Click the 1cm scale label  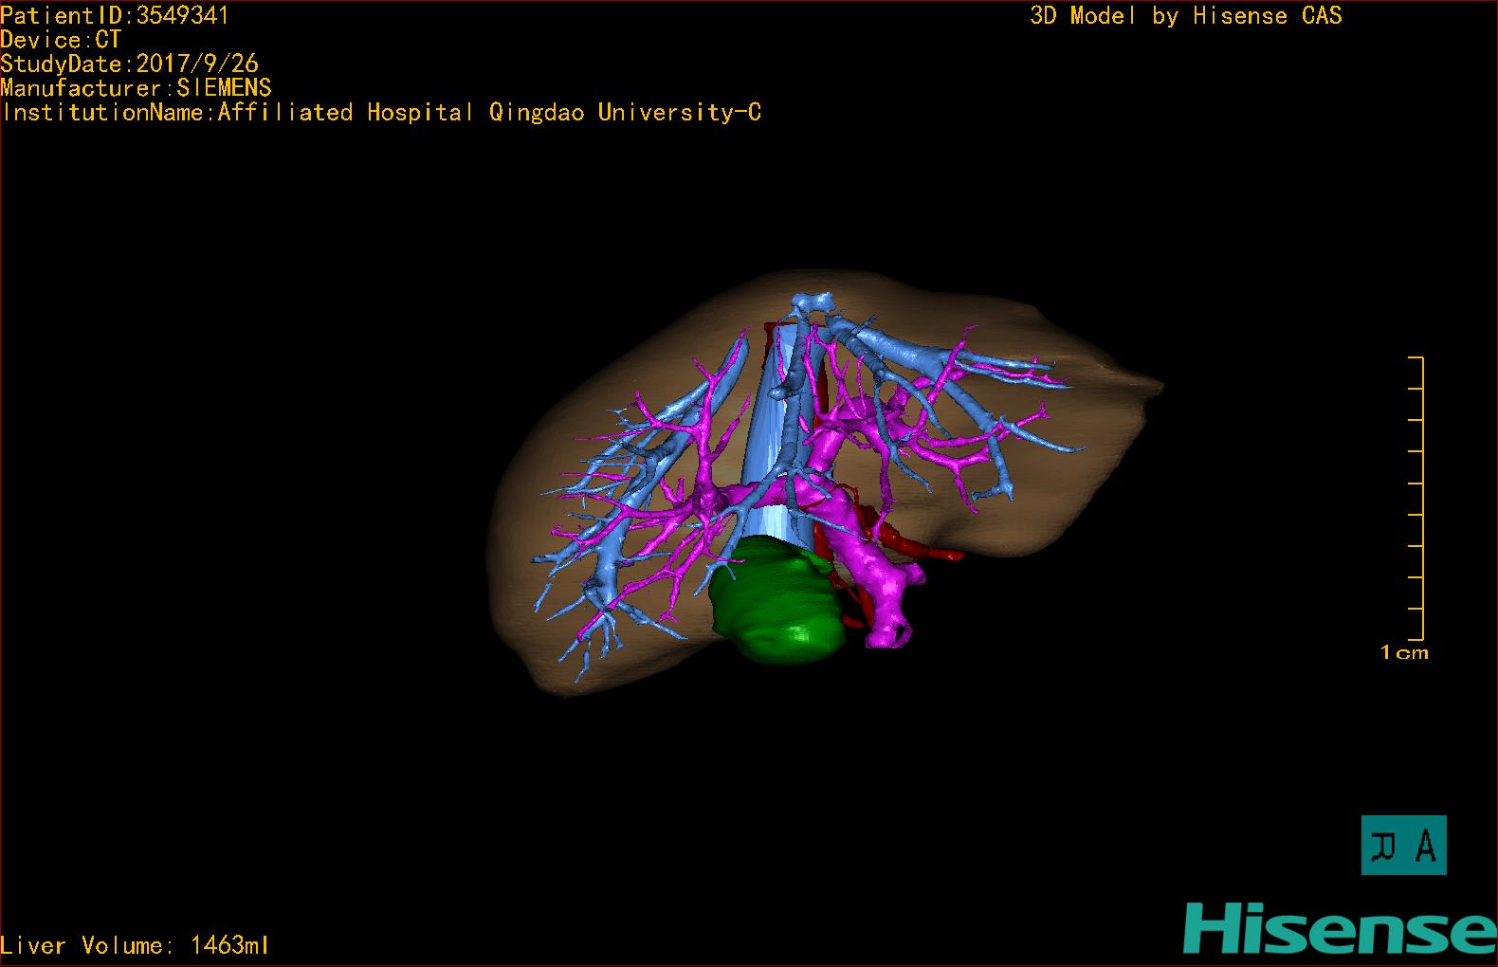tap(1404, 652)
